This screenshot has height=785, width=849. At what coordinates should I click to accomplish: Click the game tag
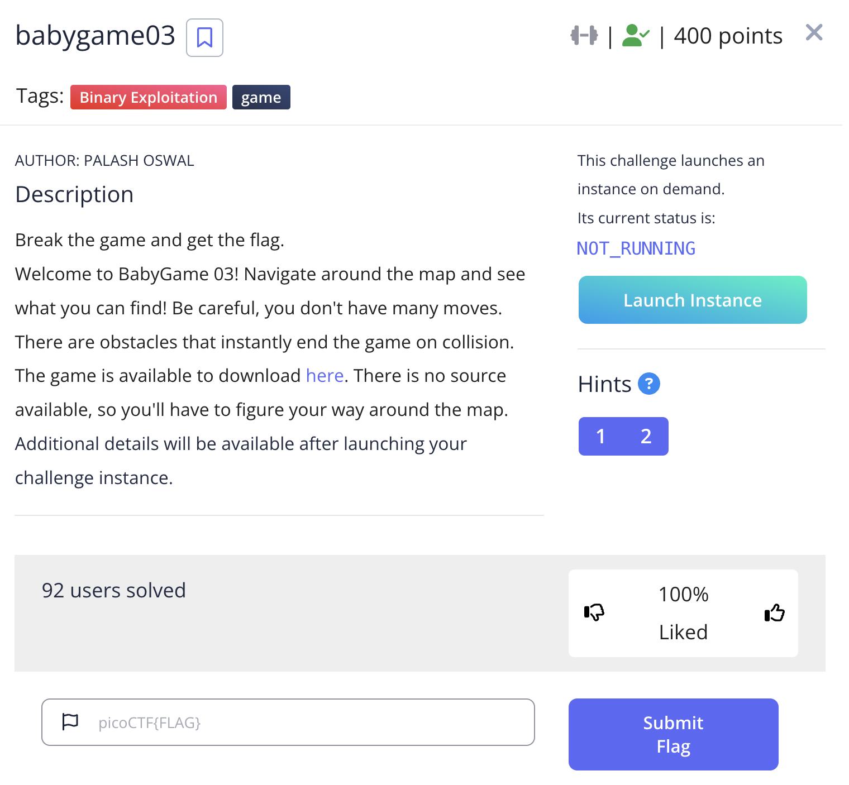coord(261,97)
